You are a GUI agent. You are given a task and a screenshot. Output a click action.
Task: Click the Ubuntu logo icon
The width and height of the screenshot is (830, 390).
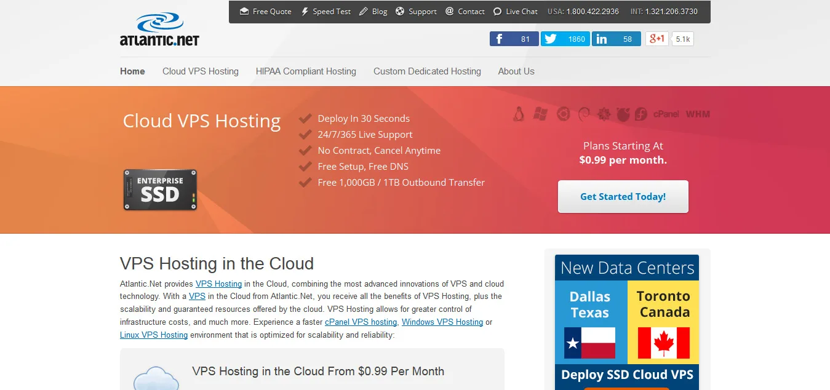click(x=562, y=114)
